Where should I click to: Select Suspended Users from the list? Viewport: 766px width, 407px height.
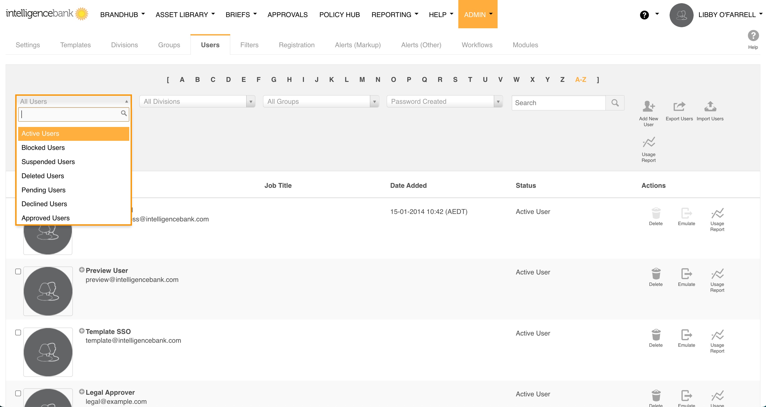[x=48, y=162]
